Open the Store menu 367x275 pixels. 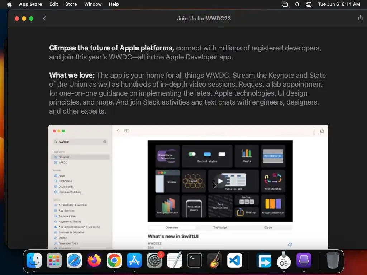pos(71,4)
